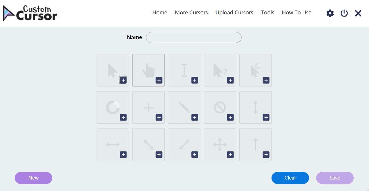
Task: Add image to the hand pointer cursor slot
Action: pos(159,80)
